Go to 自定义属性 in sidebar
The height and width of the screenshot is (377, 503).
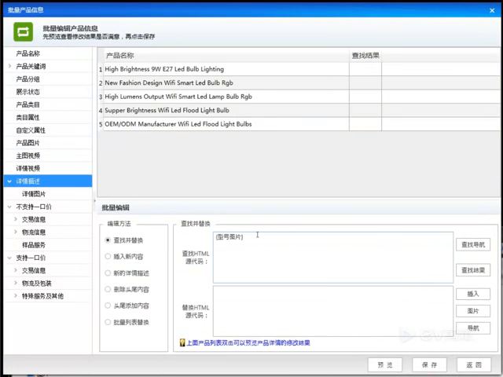click(31, 130)
